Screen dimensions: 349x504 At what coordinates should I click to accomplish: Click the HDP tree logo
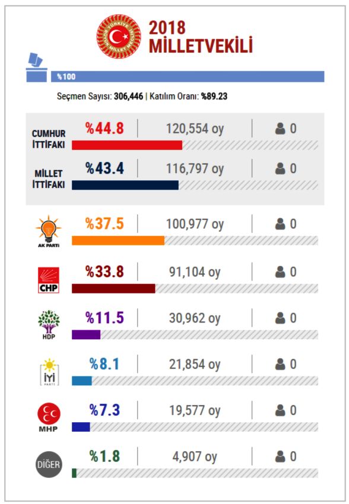tap(49, 325)
